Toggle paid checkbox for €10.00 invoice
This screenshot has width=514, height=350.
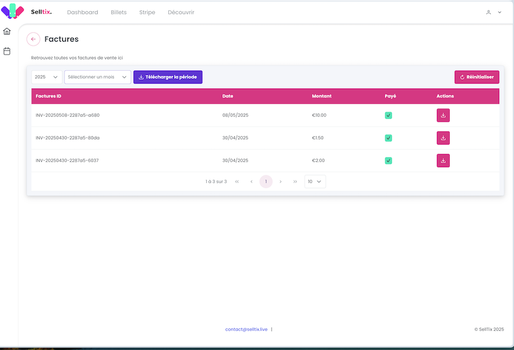(x=388, y=116)
